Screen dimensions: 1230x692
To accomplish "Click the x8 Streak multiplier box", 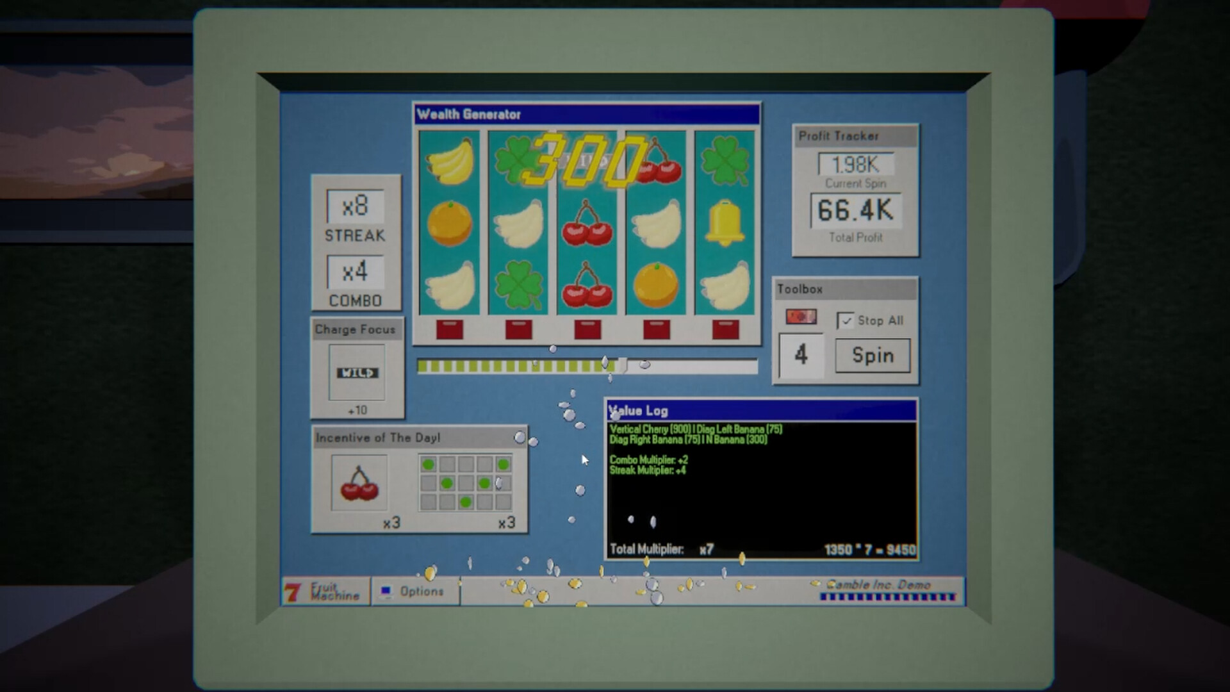I will click(355, 206).
